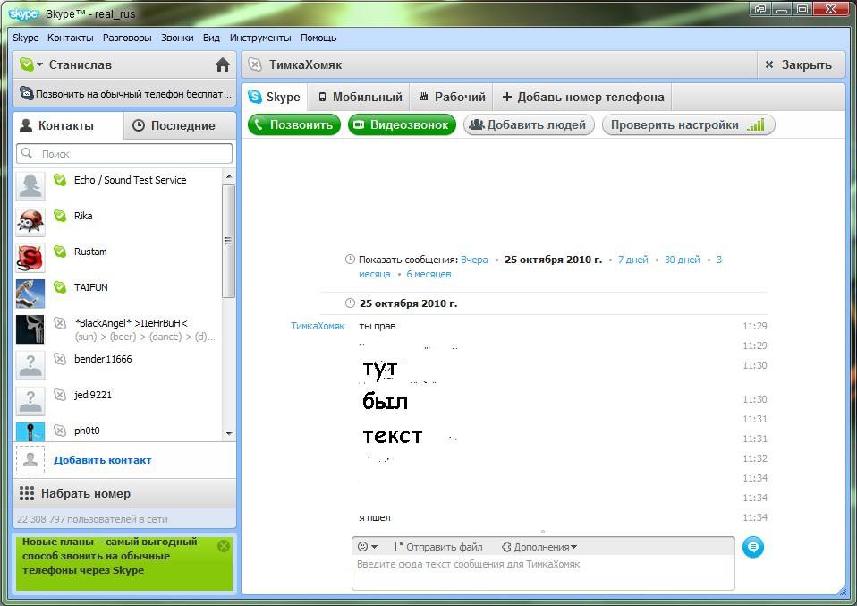Click the add-contact placeholder avatar icon
857x606 pixels.
click(x=30, y=460)
